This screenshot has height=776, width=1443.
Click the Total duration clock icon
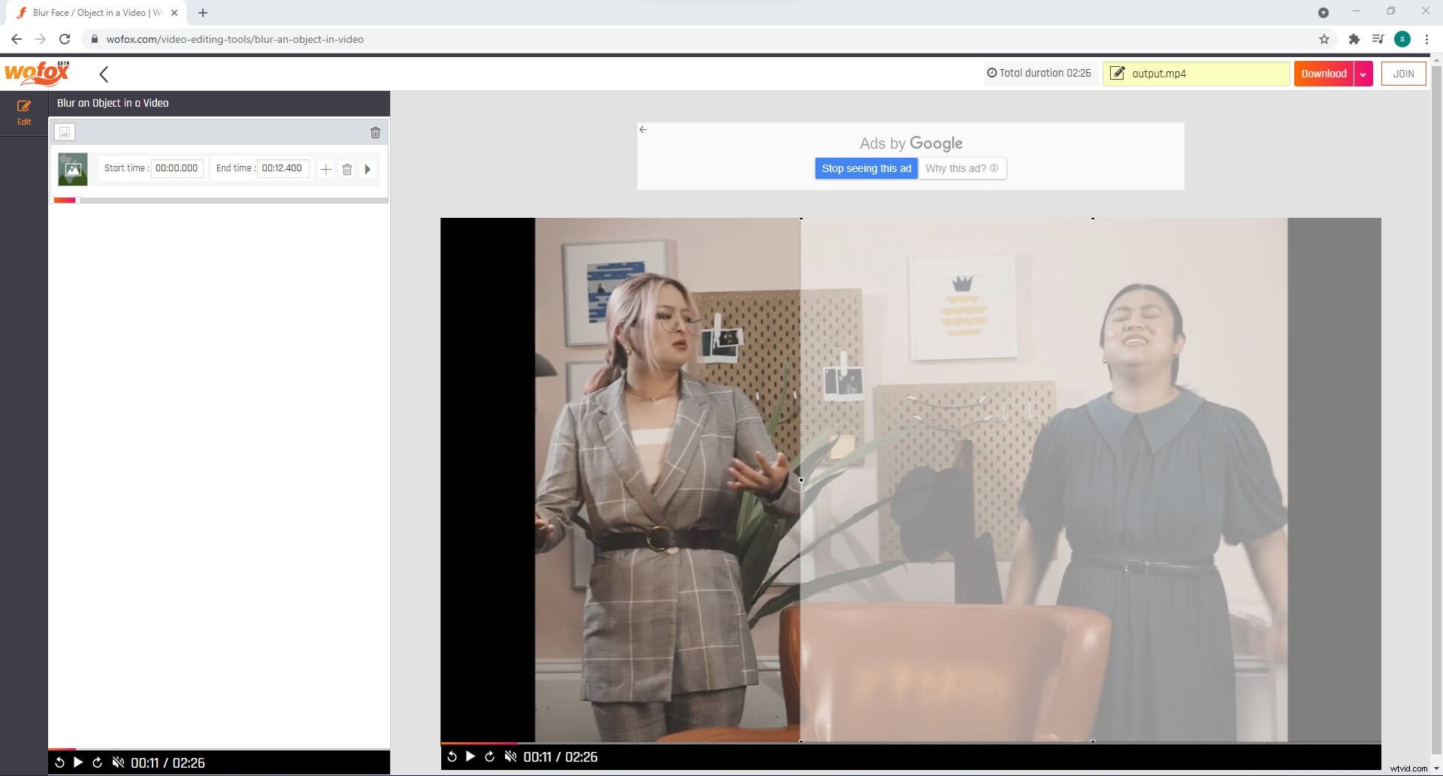(x=992, y=73)
